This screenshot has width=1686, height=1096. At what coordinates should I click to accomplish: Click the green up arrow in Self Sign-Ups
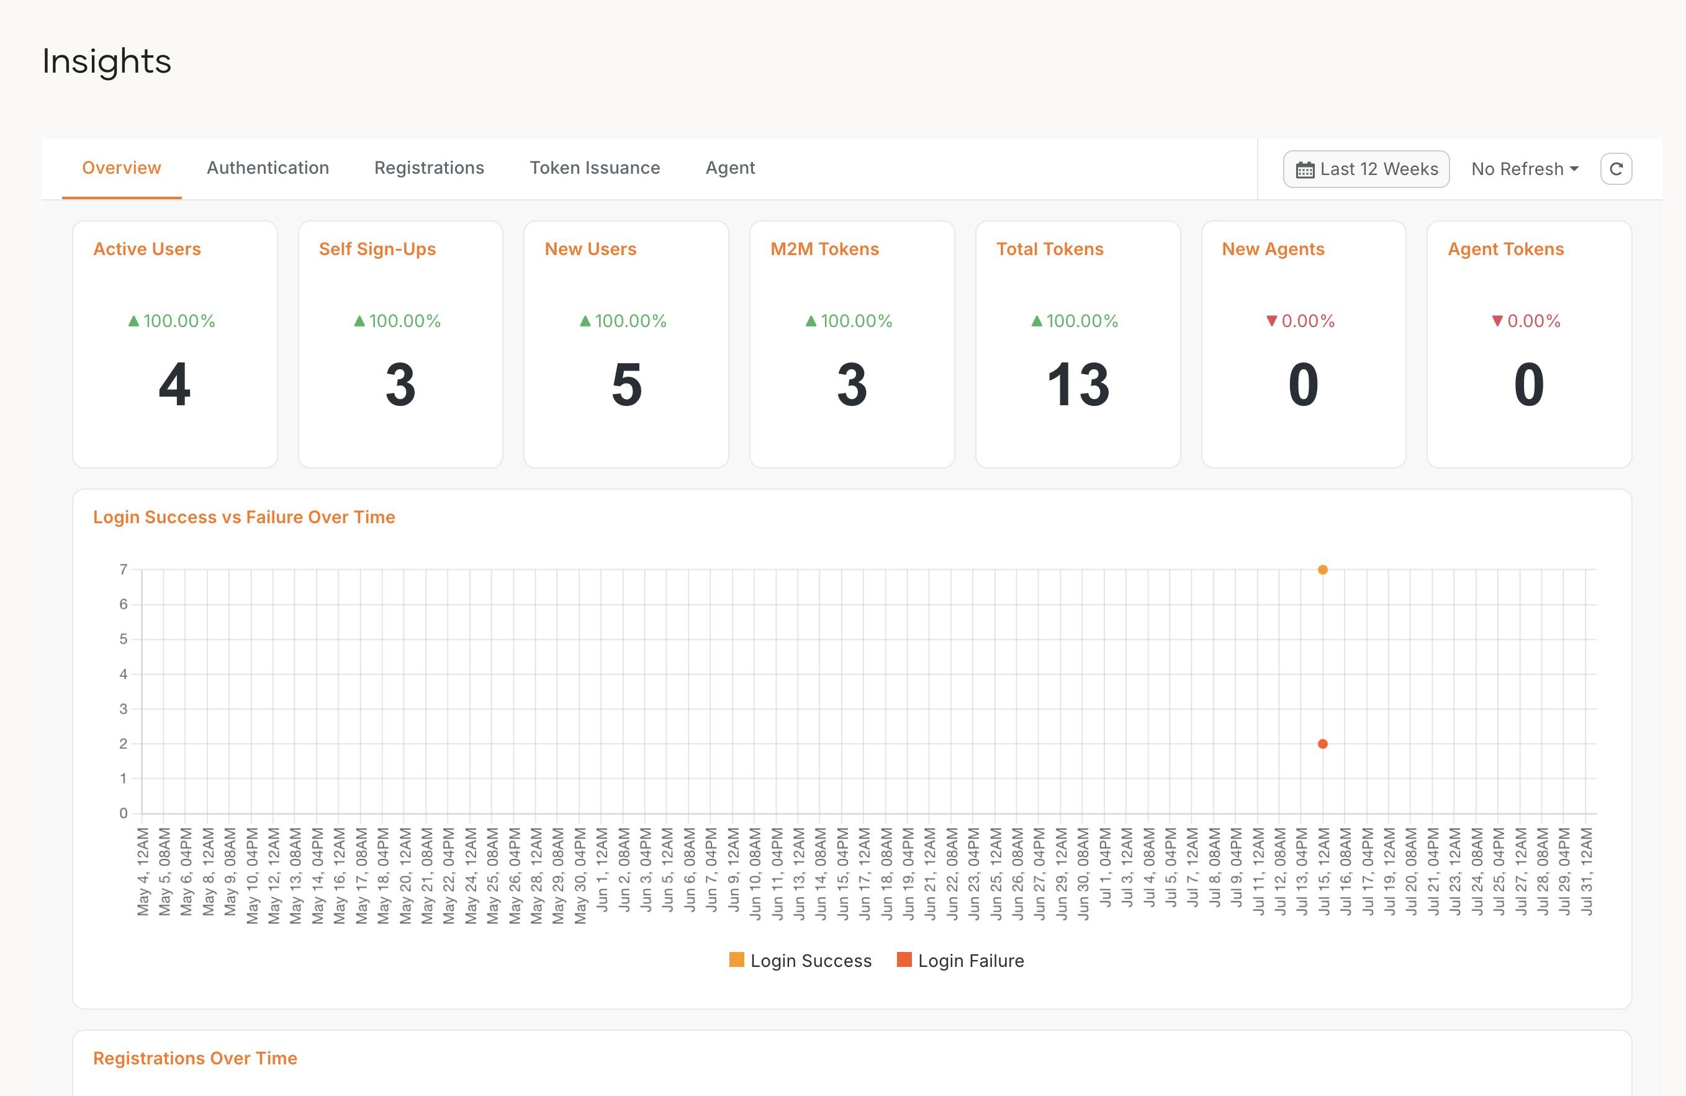pyautogui.click(x=360, y=321)
